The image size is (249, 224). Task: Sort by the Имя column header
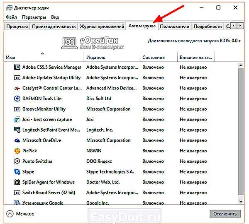click(x=44, y=57)
